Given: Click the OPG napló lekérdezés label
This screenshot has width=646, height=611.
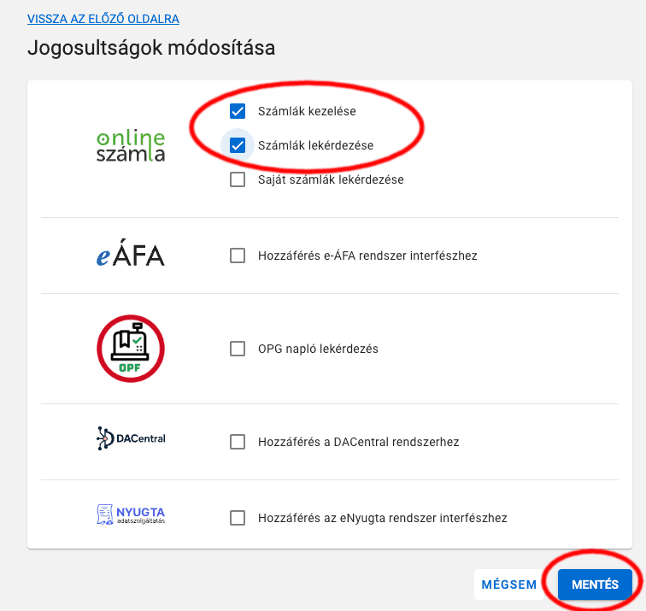Looking at the screenshot, I should pos(318,349).
